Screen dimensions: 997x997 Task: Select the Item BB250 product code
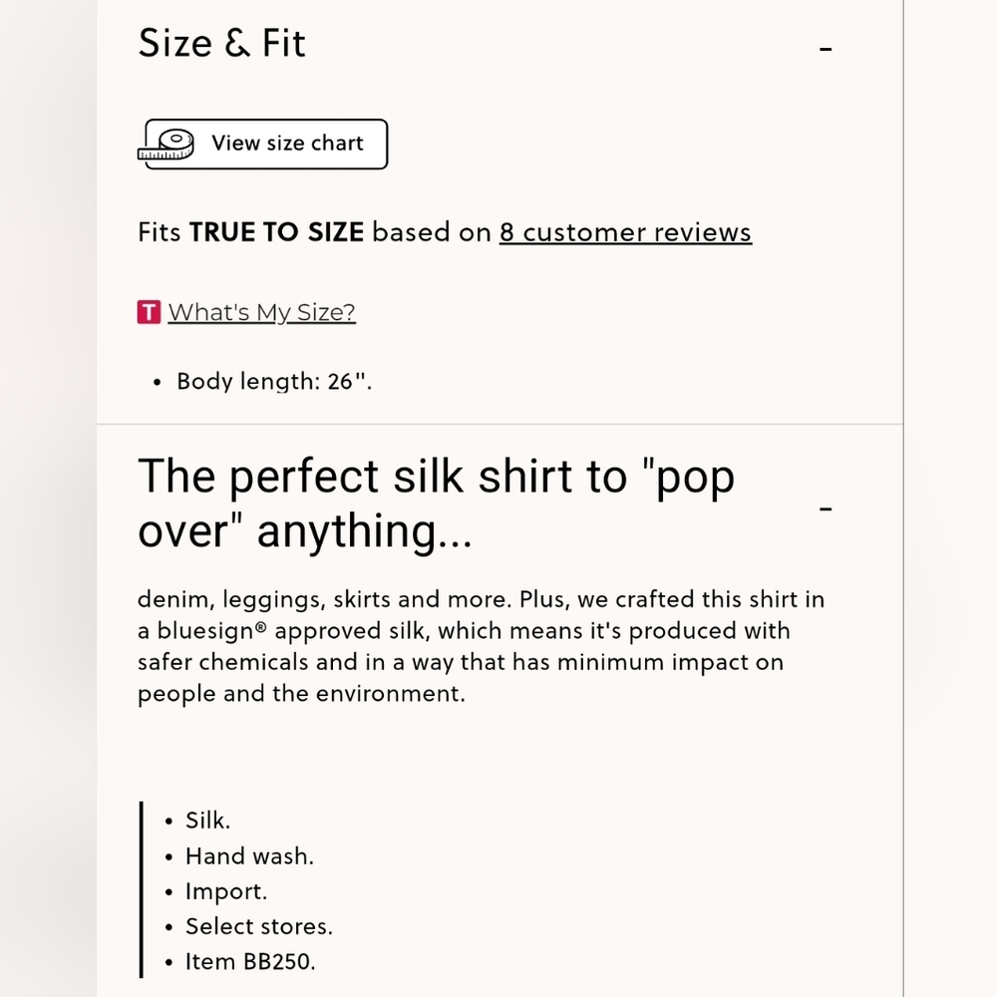249,961
